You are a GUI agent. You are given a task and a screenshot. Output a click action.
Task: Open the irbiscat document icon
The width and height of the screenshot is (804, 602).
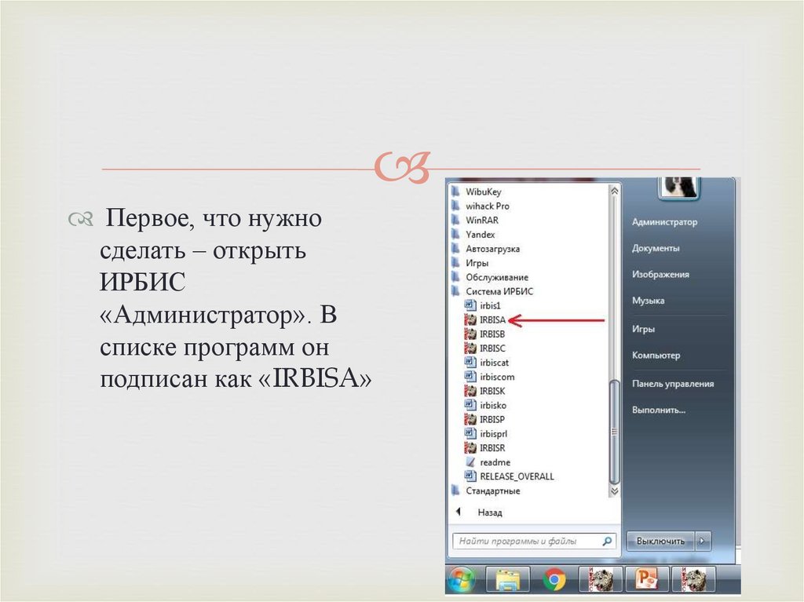[470, 363]
